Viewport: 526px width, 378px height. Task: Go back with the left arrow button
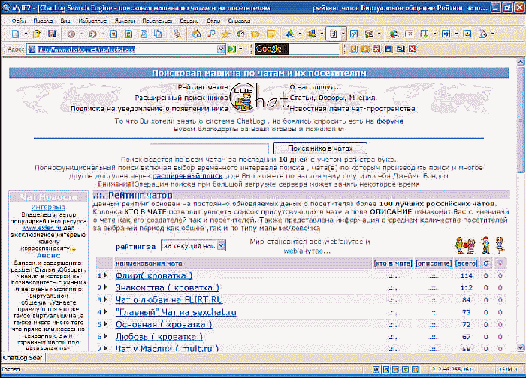[x=71, y=34]
